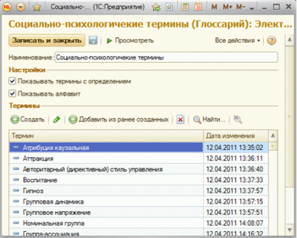Screen dimensions: 297x238
Task: Click the M+ memory add button
Action: coord(228,7)
